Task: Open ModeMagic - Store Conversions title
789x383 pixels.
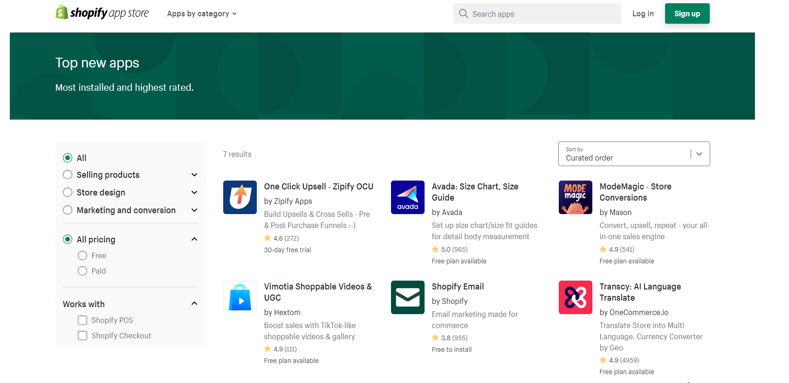Action: click(635, 192)
